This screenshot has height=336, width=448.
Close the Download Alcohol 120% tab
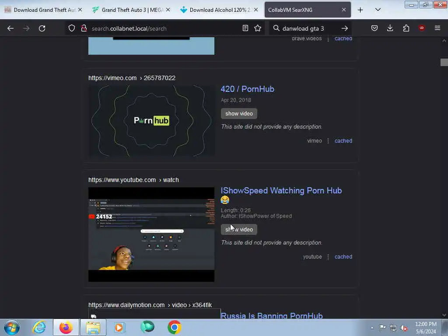point(256,10)
